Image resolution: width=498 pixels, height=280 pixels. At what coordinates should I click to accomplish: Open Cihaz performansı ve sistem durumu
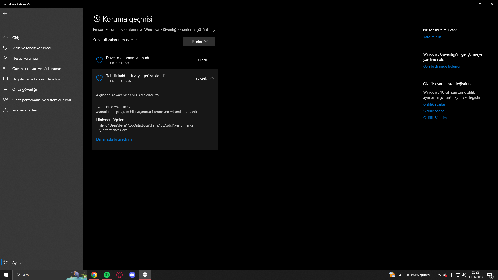(41, 100)
